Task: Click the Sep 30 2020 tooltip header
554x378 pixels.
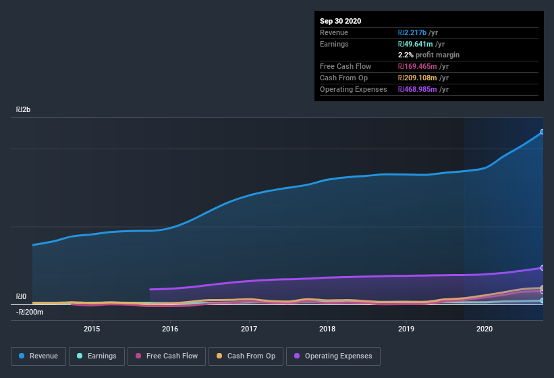Action: point(341,21)
